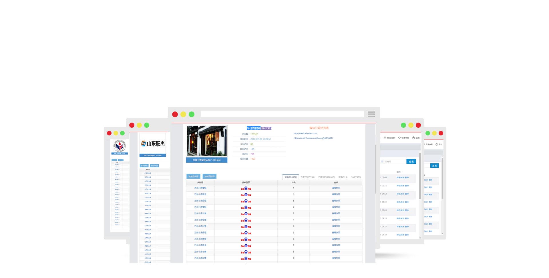Open the hamburger menu in the center window
Viewport: 549px width, 278px height.
[x=371, y=114]
